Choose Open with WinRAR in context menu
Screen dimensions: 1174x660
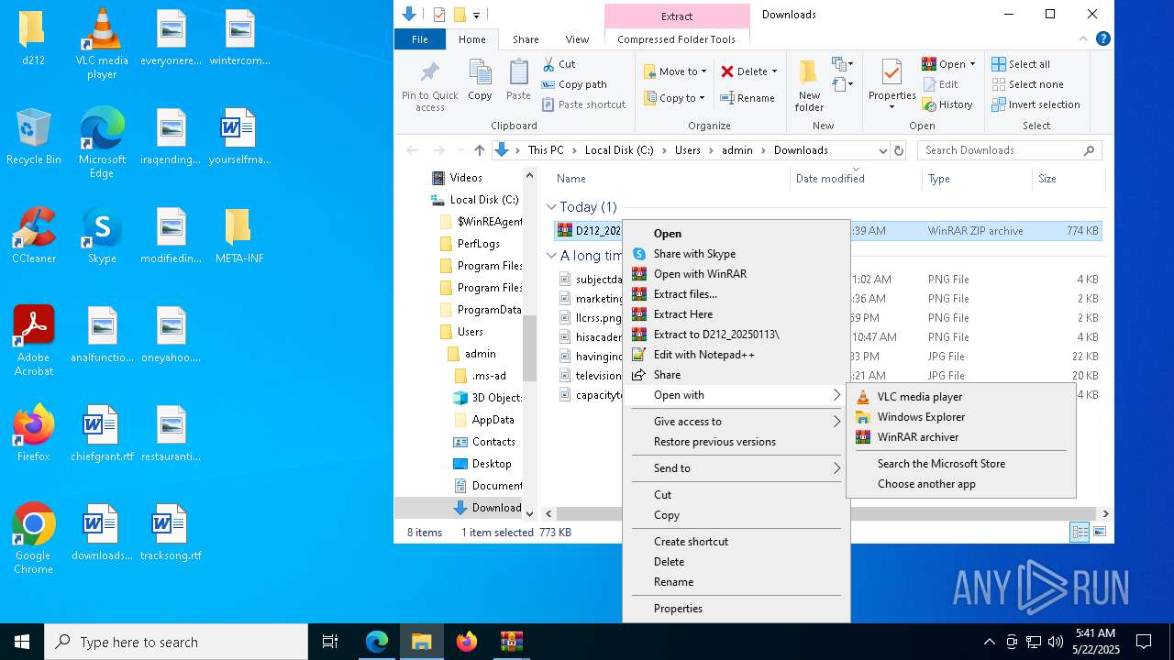click(x=736, y=274)
